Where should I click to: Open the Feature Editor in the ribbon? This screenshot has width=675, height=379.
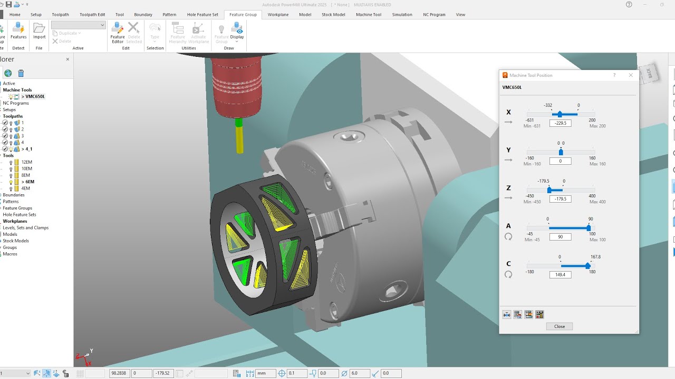[x=118, y=32]
